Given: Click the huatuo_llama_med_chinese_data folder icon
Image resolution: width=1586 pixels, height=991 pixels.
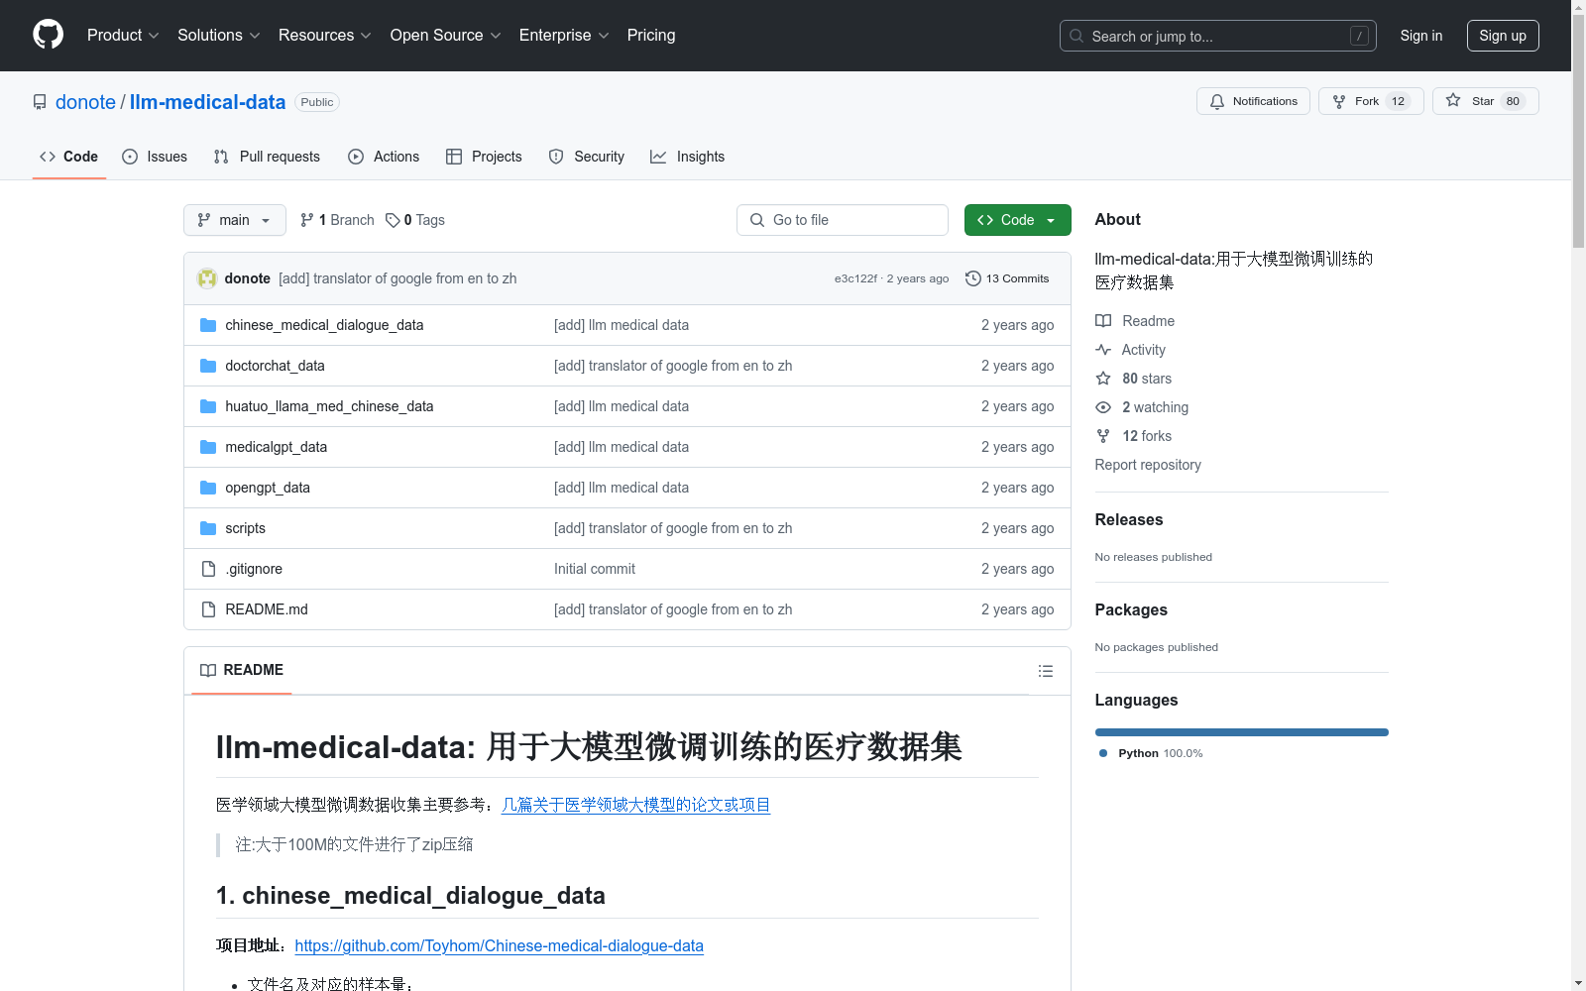Looking at the screenshot, I should tap(208, 406).
